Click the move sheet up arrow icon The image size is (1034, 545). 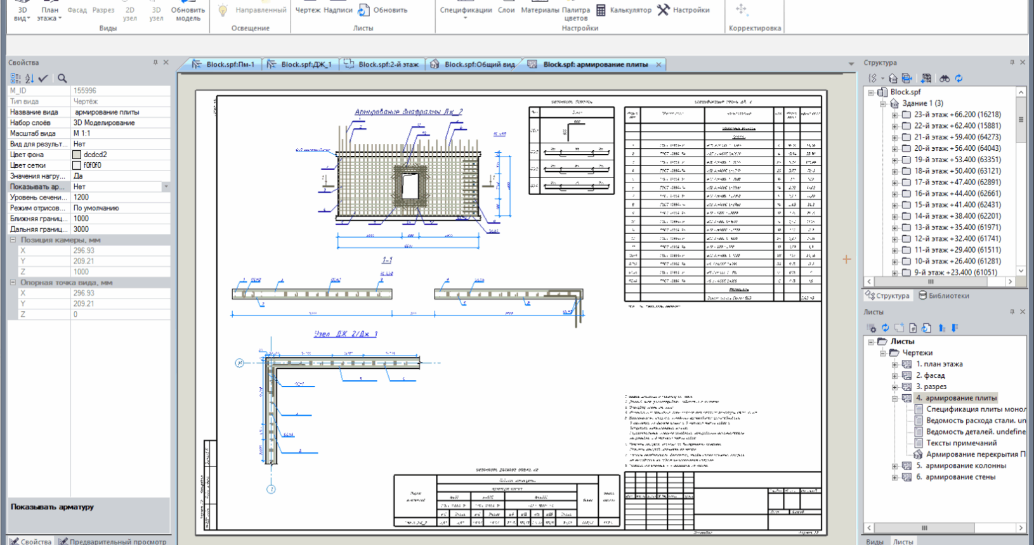click(x=941, y=328)
